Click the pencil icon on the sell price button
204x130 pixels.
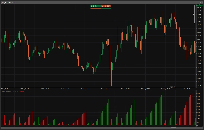99,6
